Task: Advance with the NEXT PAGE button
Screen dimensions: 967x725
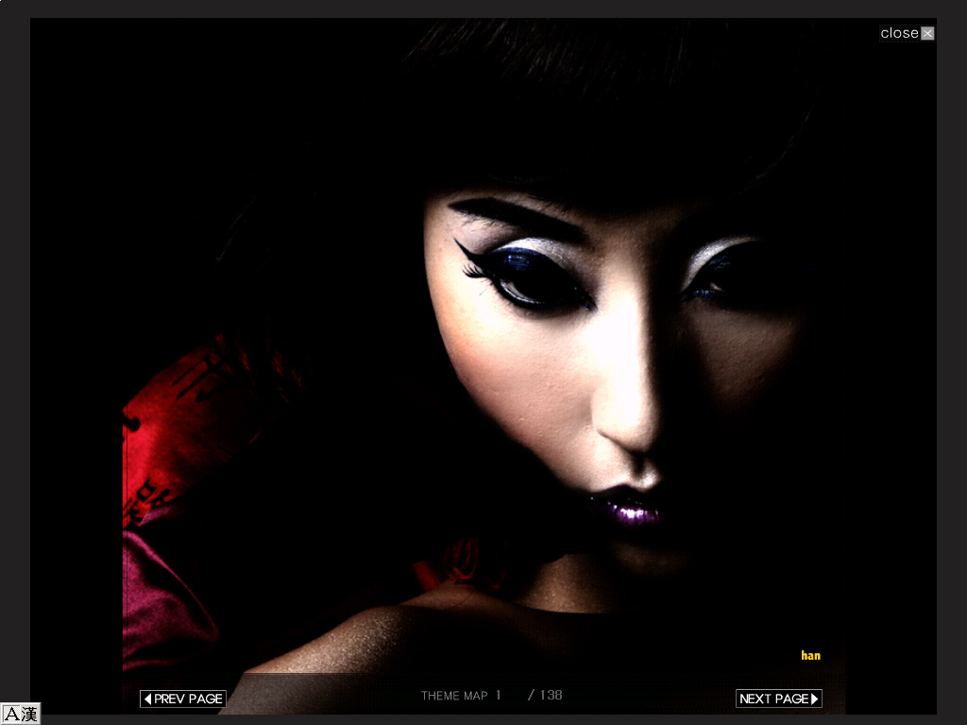Action: [x=779, y=699]
